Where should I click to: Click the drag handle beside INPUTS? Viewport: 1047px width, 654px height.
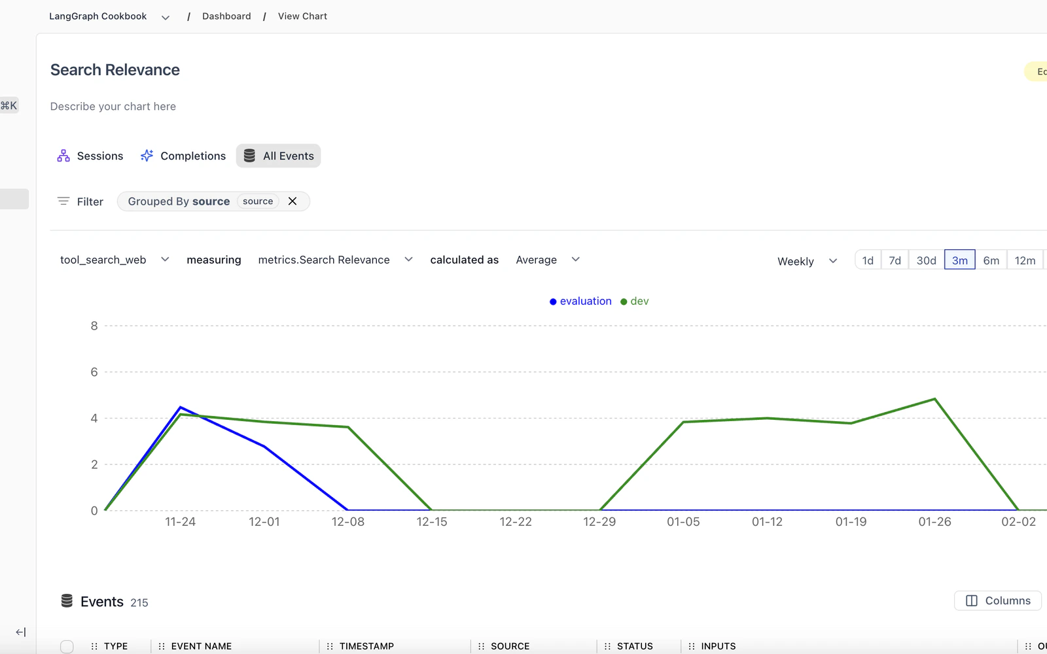[x=692, y=646]
